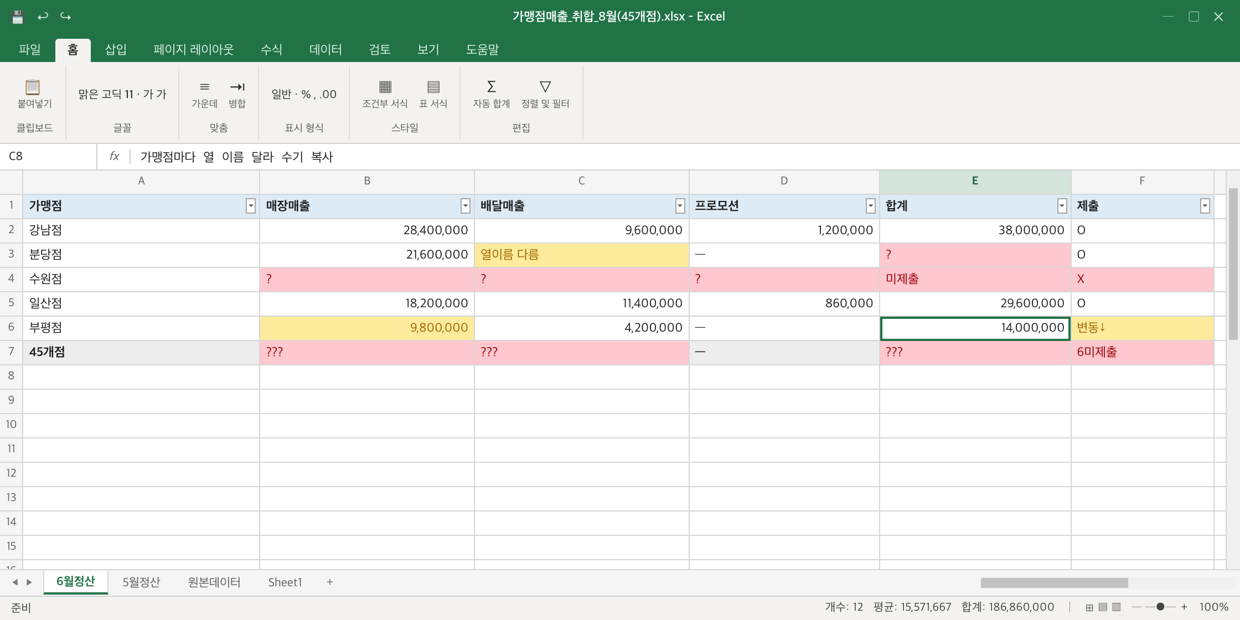Go to previous sheet tab arrow
The width and height of the screenshot is (1240, 620).
(15, 582)
